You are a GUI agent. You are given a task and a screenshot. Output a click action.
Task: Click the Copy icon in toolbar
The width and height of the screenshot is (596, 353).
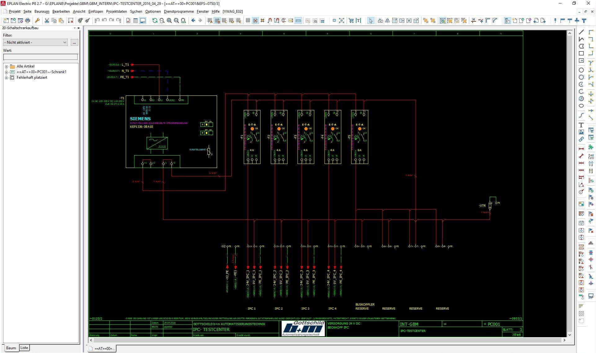54,20
